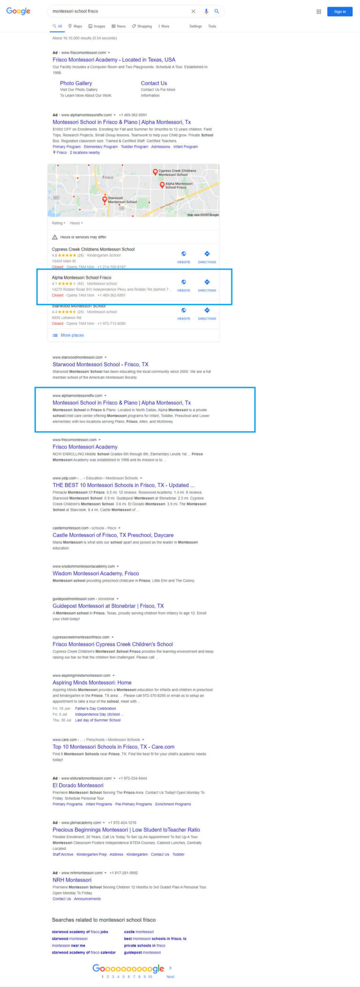The height and width of the screenshot is (987, 360).
Task: Open Alpha Montessori ad title link
Action: coord(121,122)
